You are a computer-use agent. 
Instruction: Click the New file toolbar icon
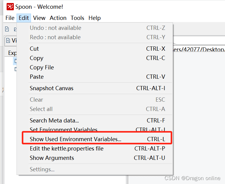coord(7,29)
